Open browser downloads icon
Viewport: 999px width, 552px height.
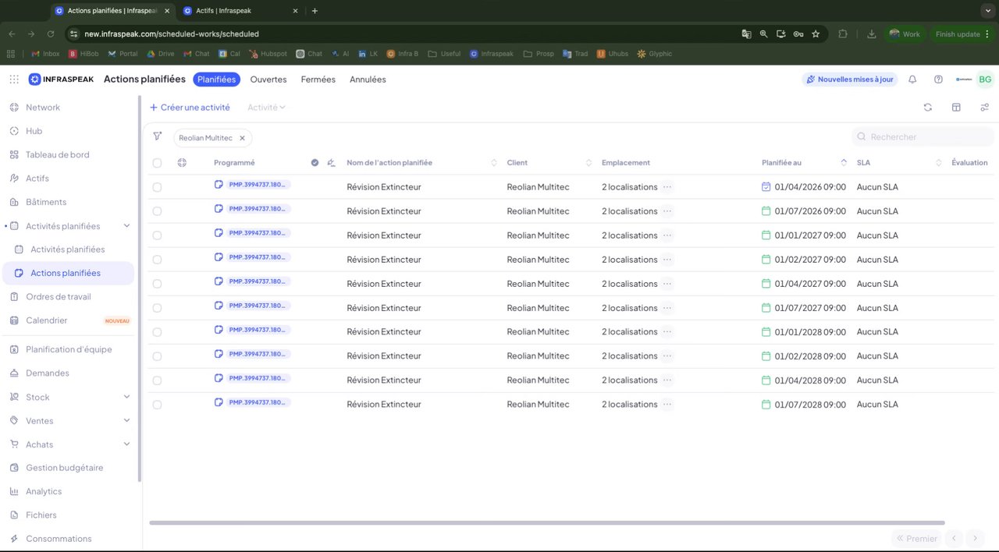pos(872,34)
